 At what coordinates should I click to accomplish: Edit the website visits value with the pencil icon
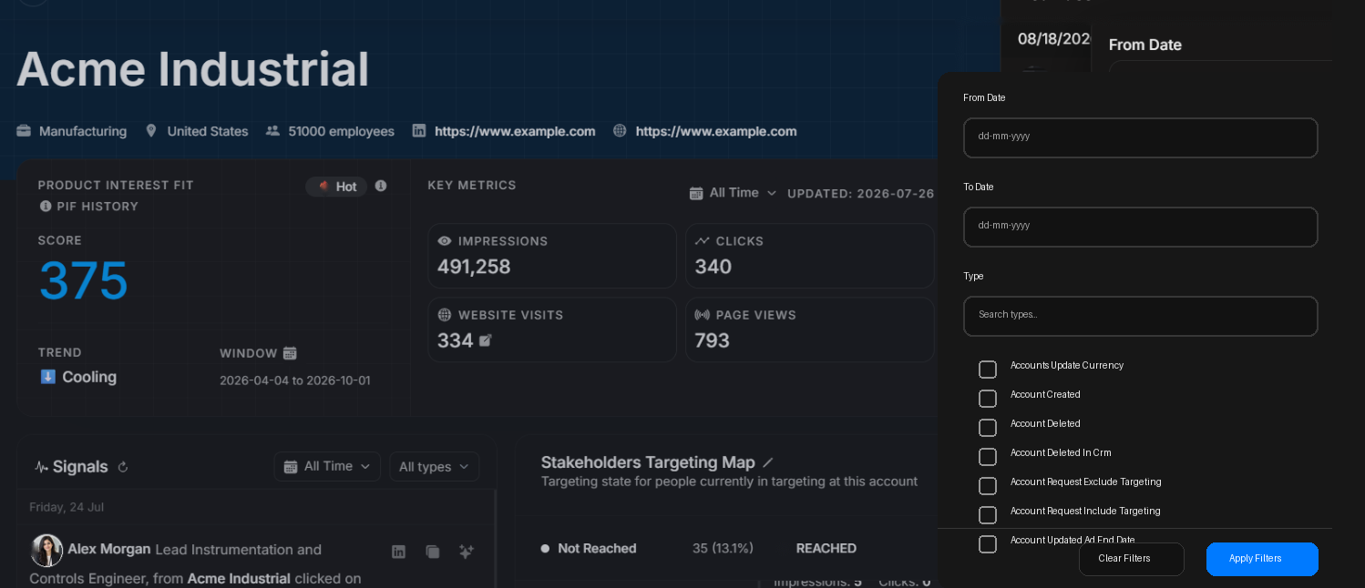click(486, 340)
